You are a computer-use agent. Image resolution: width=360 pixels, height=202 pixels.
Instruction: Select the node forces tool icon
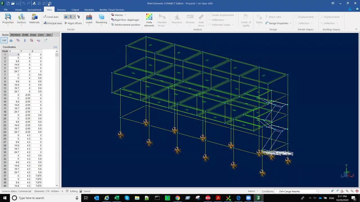tap(39, 40)
